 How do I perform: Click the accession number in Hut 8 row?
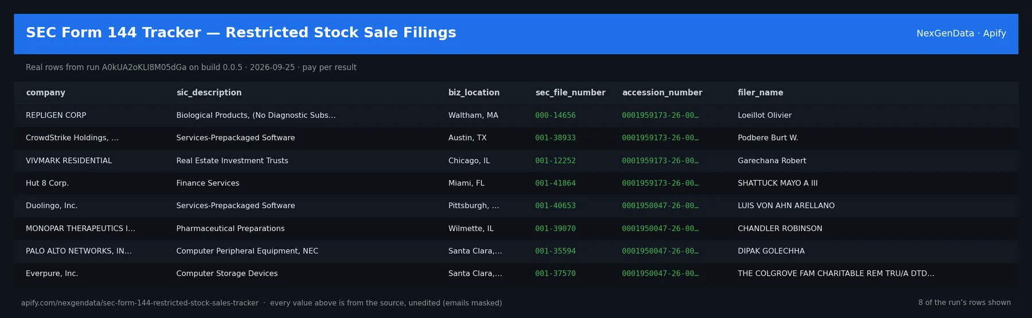tap(660, 183)
